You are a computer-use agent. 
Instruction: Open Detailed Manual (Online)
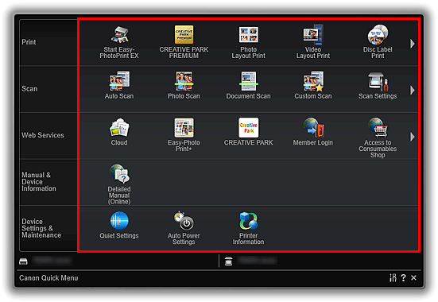coord(119,184)
